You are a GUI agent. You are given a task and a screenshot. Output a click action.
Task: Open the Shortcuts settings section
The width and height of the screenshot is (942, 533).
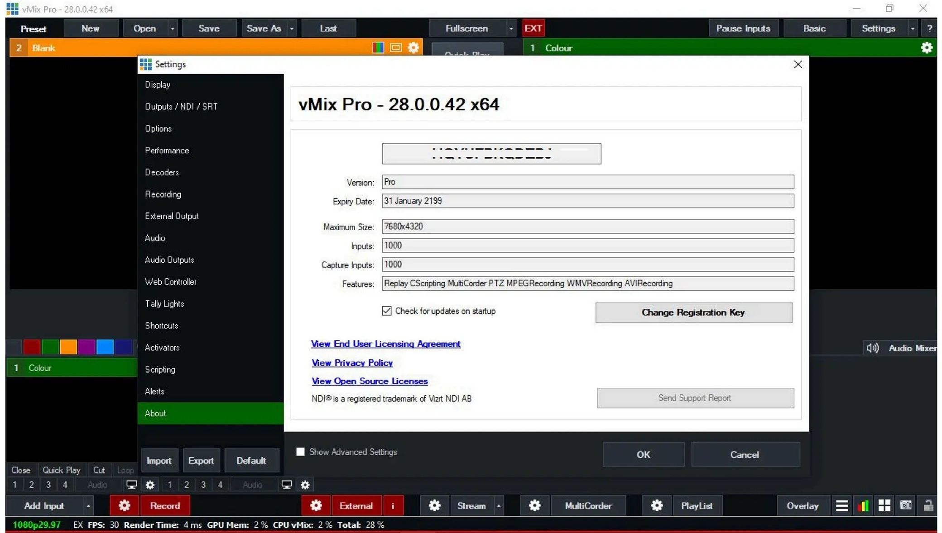point(210,325)
